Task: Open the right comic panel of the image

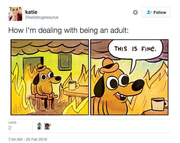Action: pyautogui.click(x=129, y=77)
